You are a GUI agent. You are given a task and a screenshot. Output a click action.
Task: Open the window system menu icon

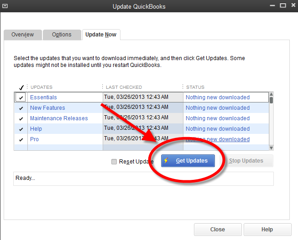[5, 6]
